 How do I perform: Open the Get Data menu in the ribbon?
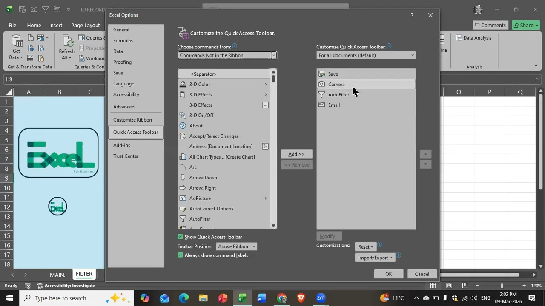tap(16, 48)
